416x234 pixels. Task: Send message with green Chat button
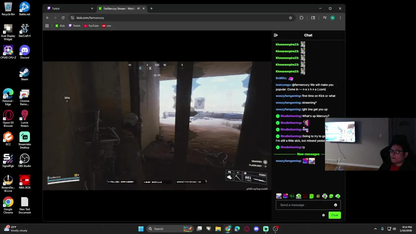pyautogui.click(x=334, y=215)
